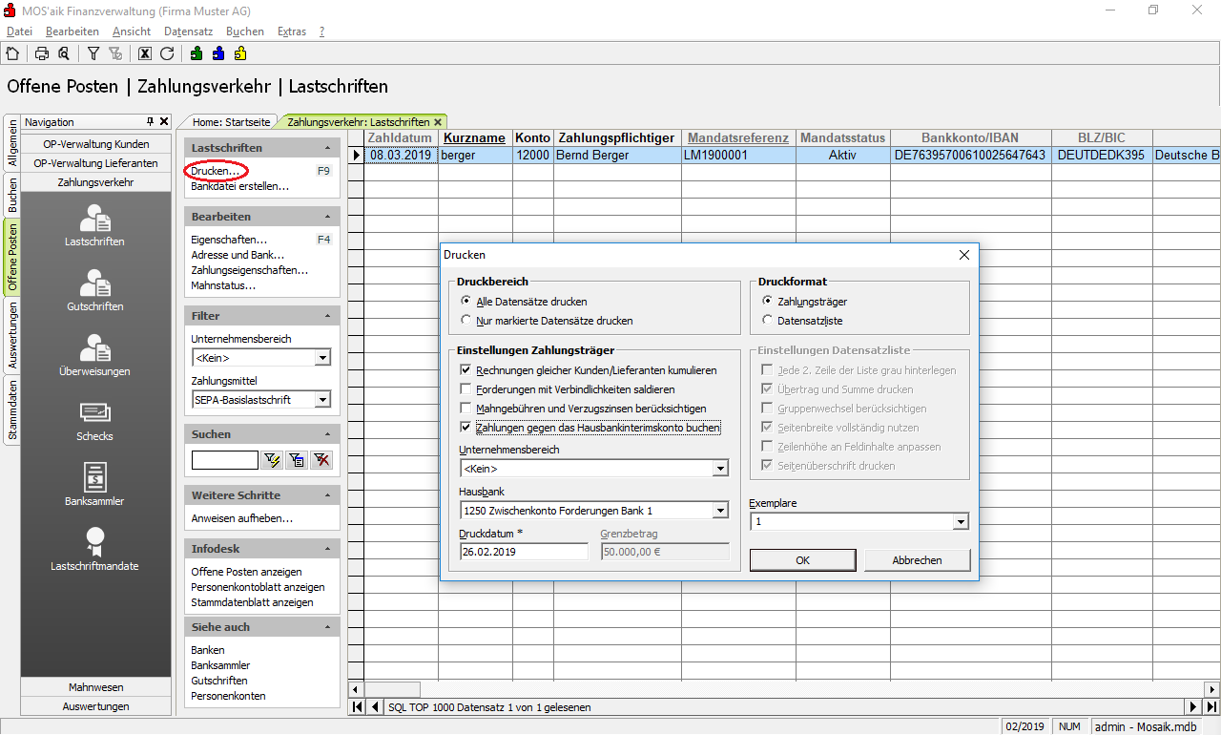Uncheck 'Rechnungen gleicher Kunden/Lieferanten kumulieren'

[466, 370]
